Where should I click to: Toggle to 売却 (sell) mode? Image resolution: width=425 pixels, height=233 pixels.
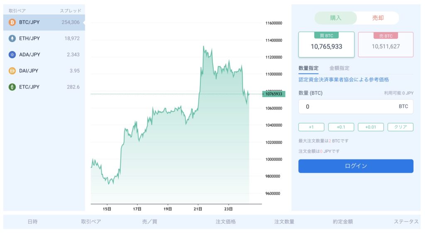(378, 18)
